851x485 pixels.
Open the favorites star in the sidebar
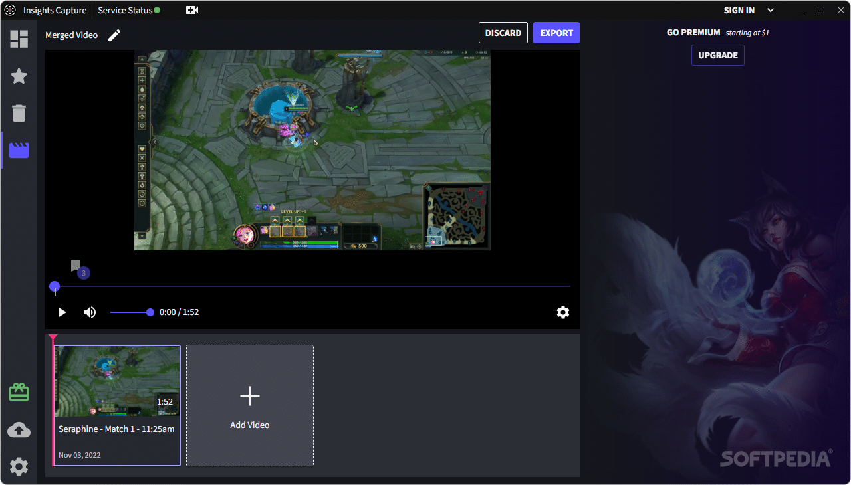[19, 76]
